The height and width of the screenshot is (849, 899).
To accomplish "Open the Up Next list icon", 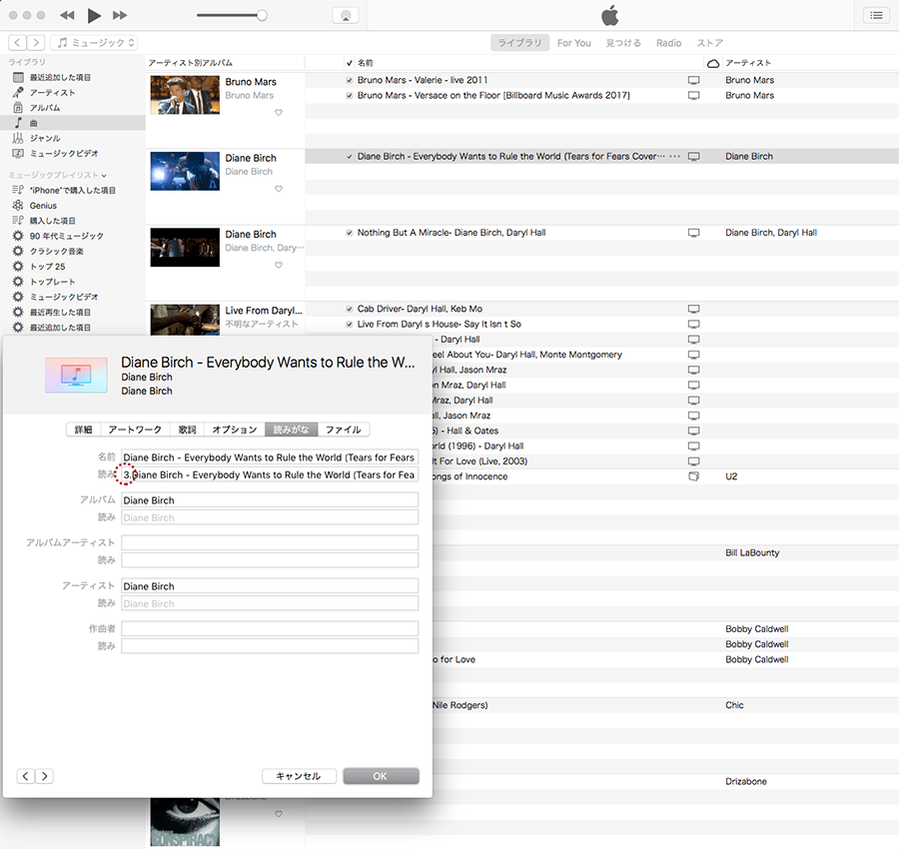I will tap(876, 15).
